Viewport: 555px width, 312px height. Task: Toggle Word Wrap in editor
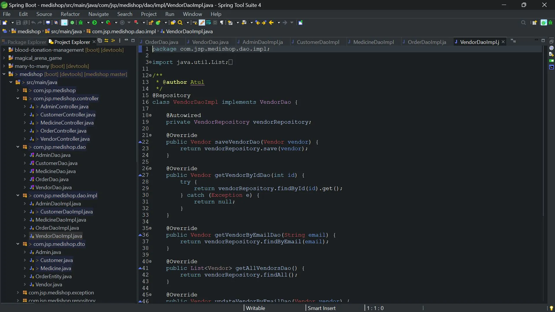coord(208,23)
